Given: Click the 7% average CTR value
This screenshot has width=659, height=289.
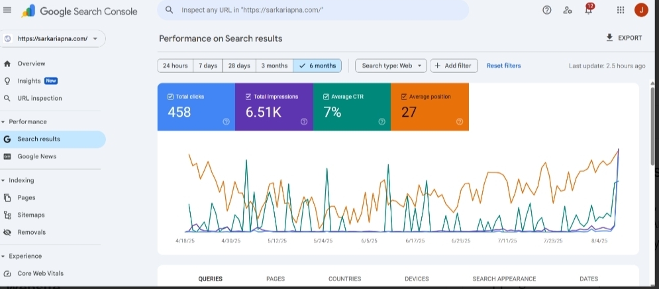Looking at the screenshot, I should click(x=332, y=112).
